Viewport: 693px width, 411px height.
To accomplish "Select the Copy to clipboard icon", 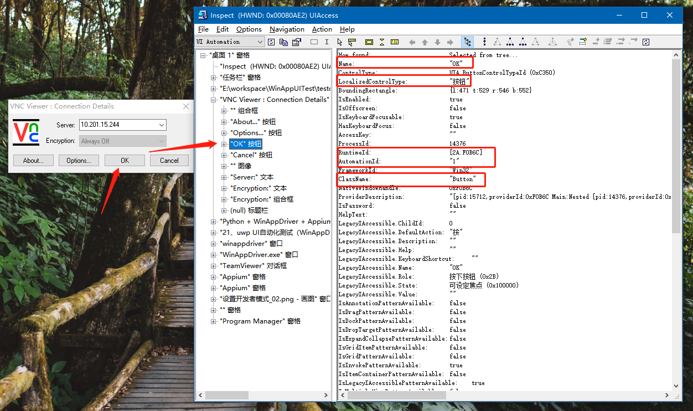I will (283, 42).
